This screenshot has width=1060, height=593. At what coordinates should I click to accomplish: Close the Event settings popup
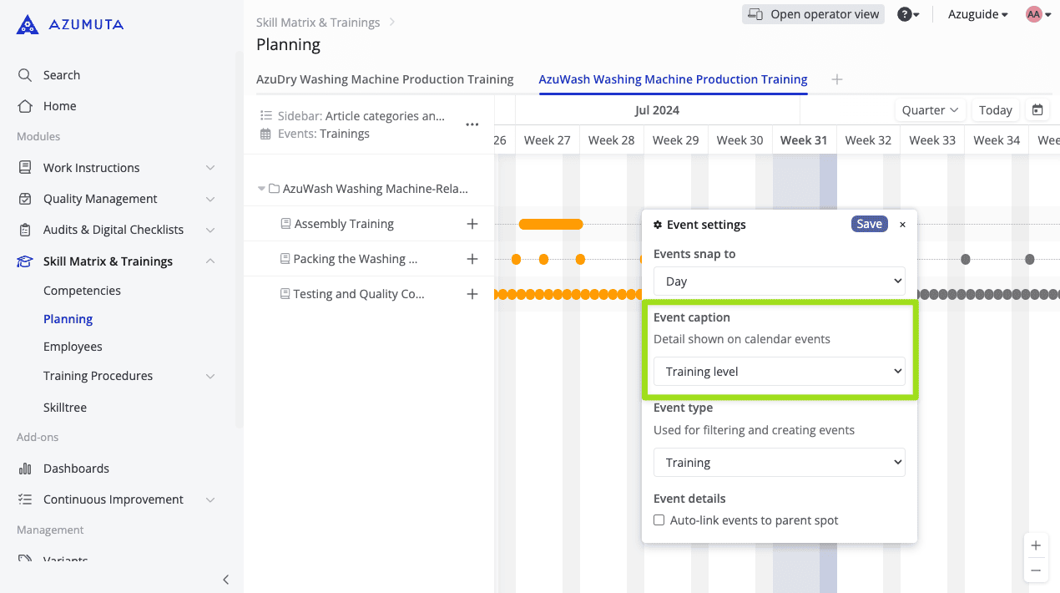(x=902, y=225)
